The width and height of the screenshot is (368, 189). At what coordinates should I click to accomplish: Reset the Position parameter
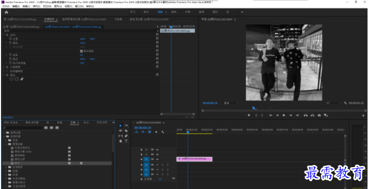point(157,39)
